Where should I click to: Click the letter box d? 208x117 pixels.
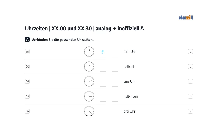pos(190,96)
